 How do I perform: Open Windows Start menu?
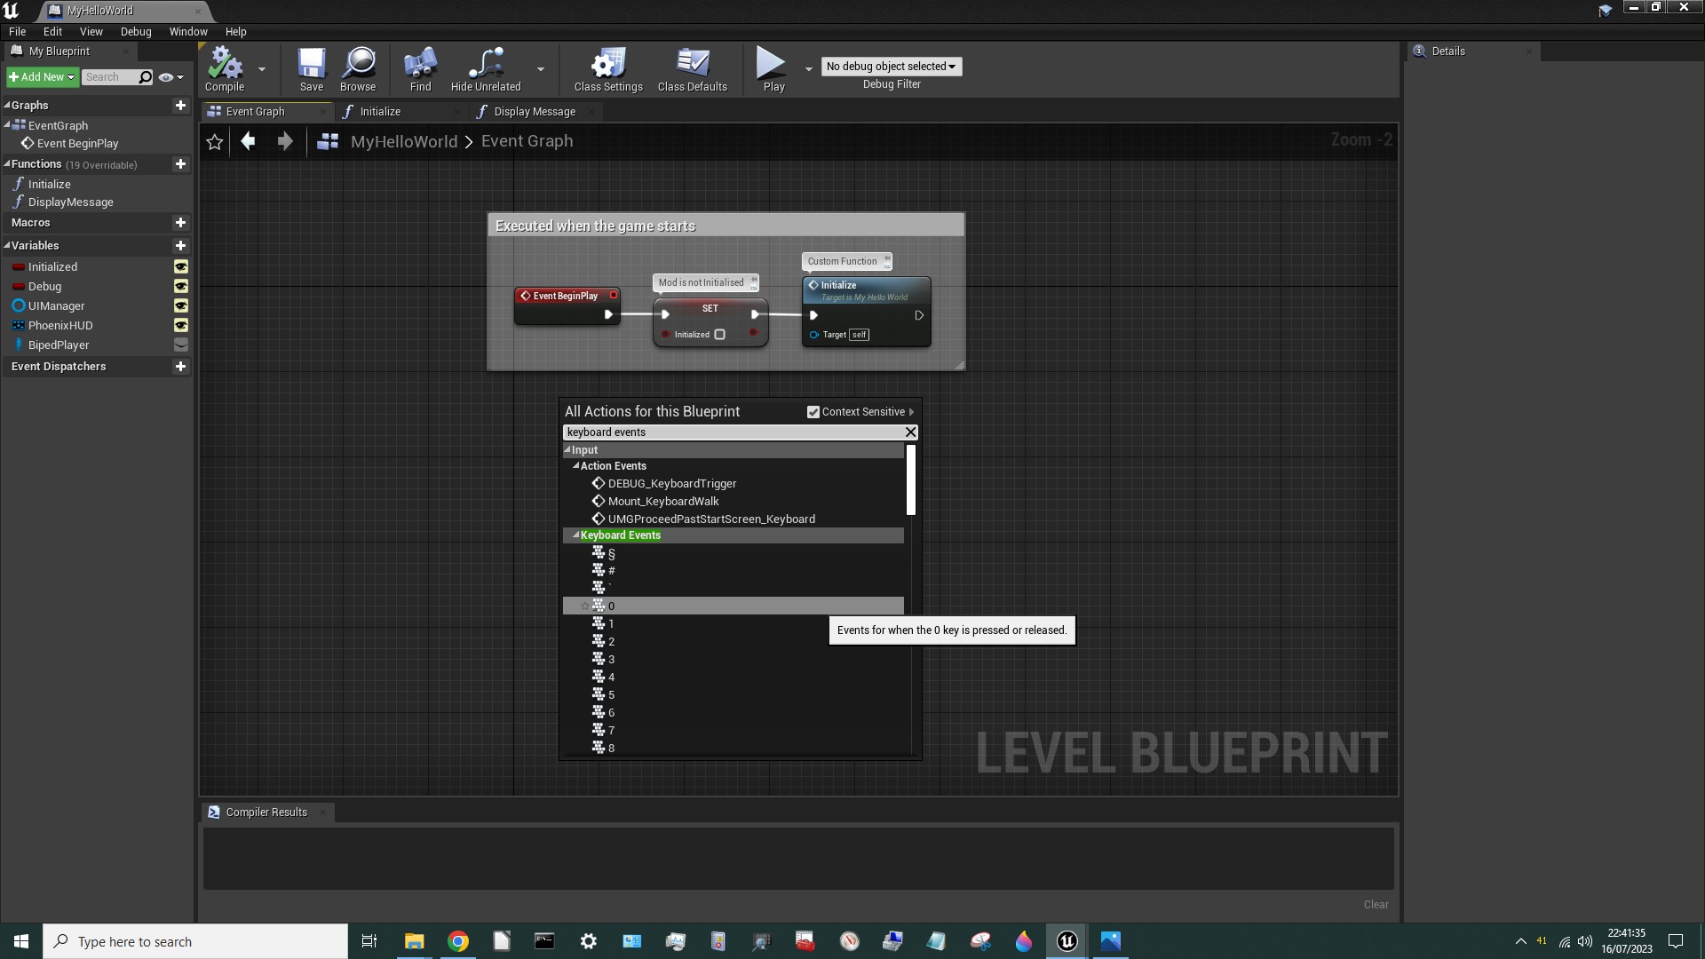coord(21,941)
